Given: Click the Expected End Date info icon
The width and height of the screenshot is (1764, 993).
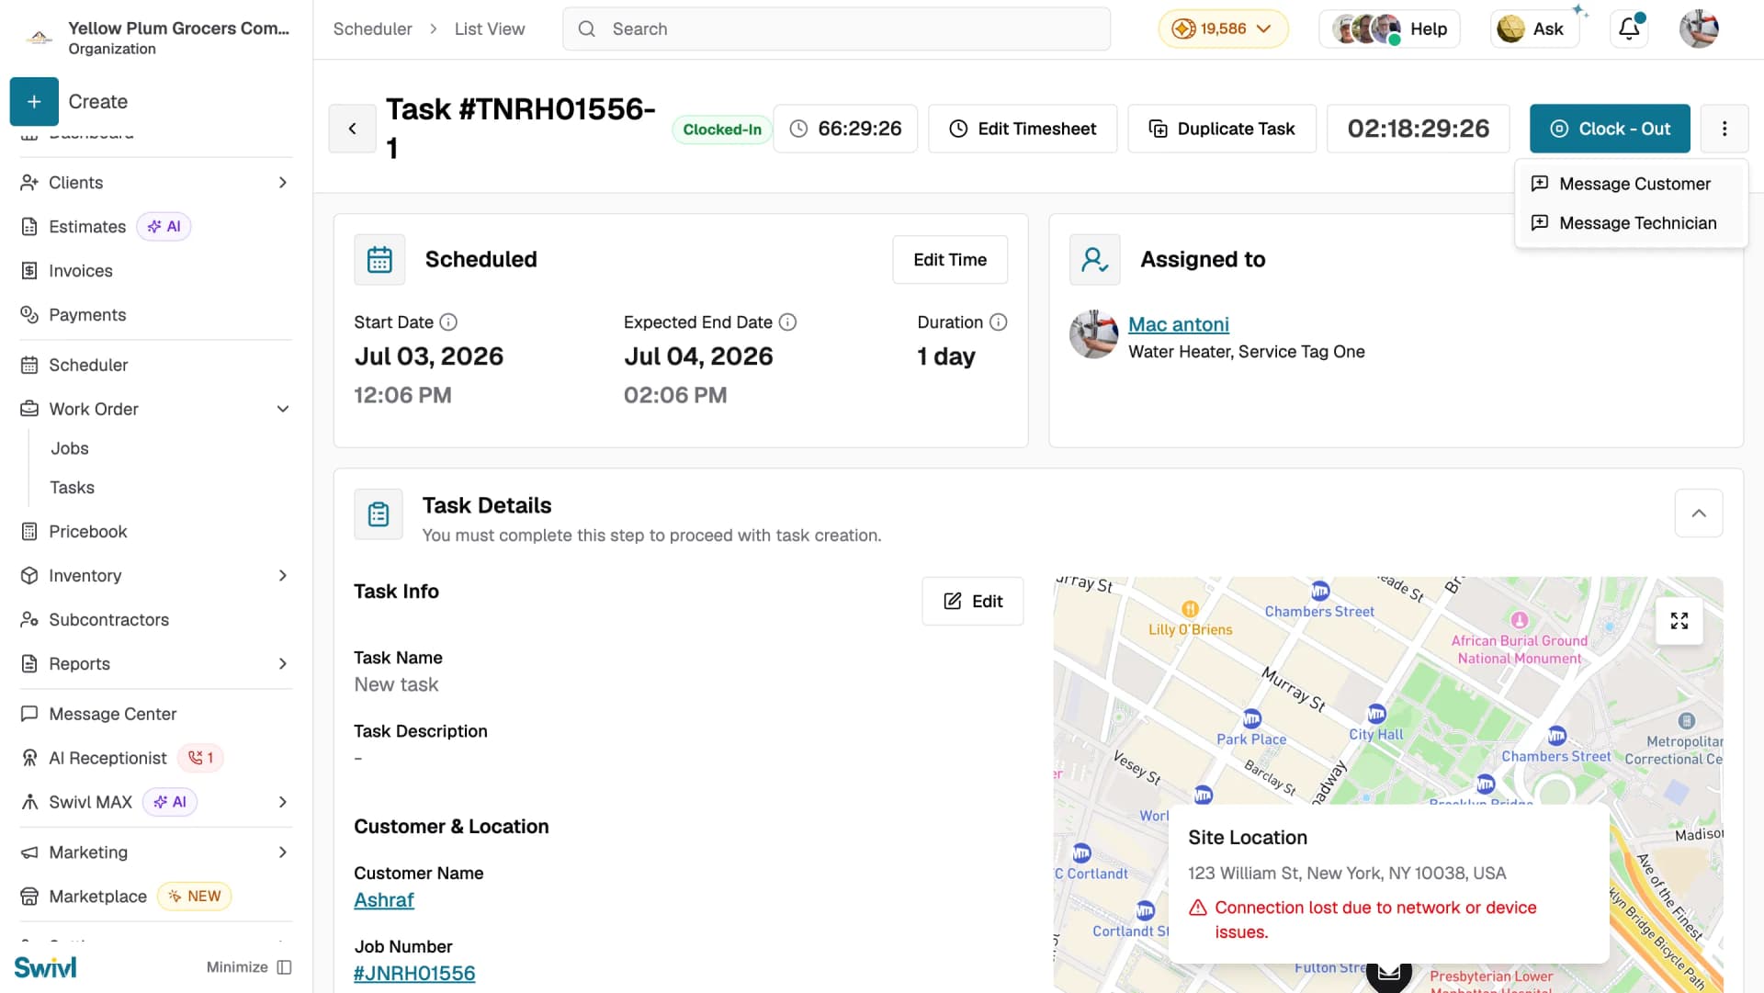Looking at the screenshot, I should click(787, 322).
